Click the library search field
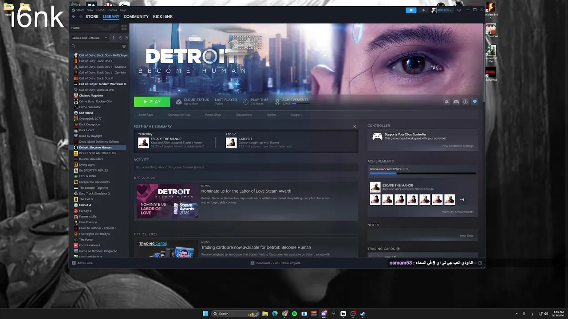Viewport: 568px width, 319px height. [98, 46]
